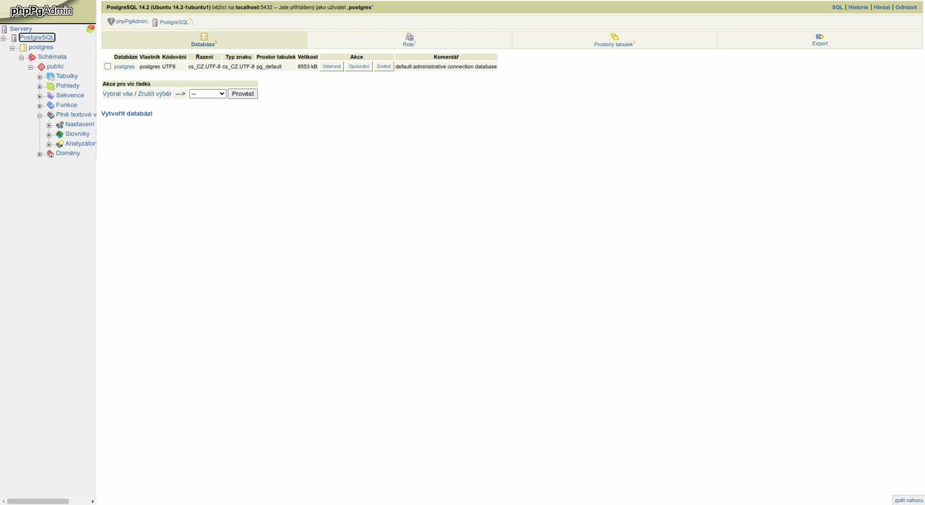The height and width of the screenshot is (505, 925).
Task: Open the Historie link in top bar
Action: pyautogui.click(x=858, y=8)
